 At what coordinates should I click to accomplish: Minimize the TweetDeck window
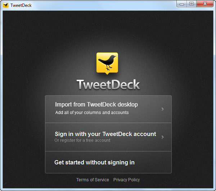coord(182,4)
